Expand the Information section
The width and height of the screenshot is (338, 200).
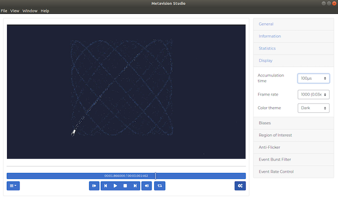294,36
